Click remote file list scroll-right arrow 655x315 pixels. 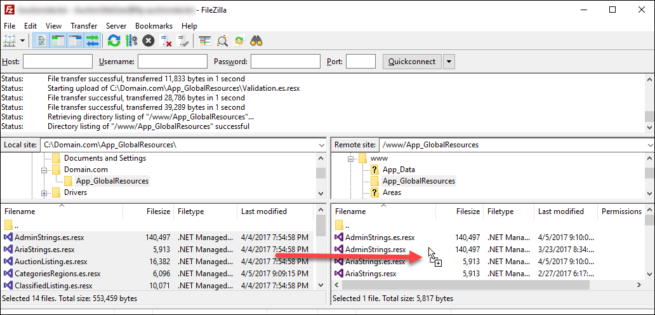click(x=638, y=285)
